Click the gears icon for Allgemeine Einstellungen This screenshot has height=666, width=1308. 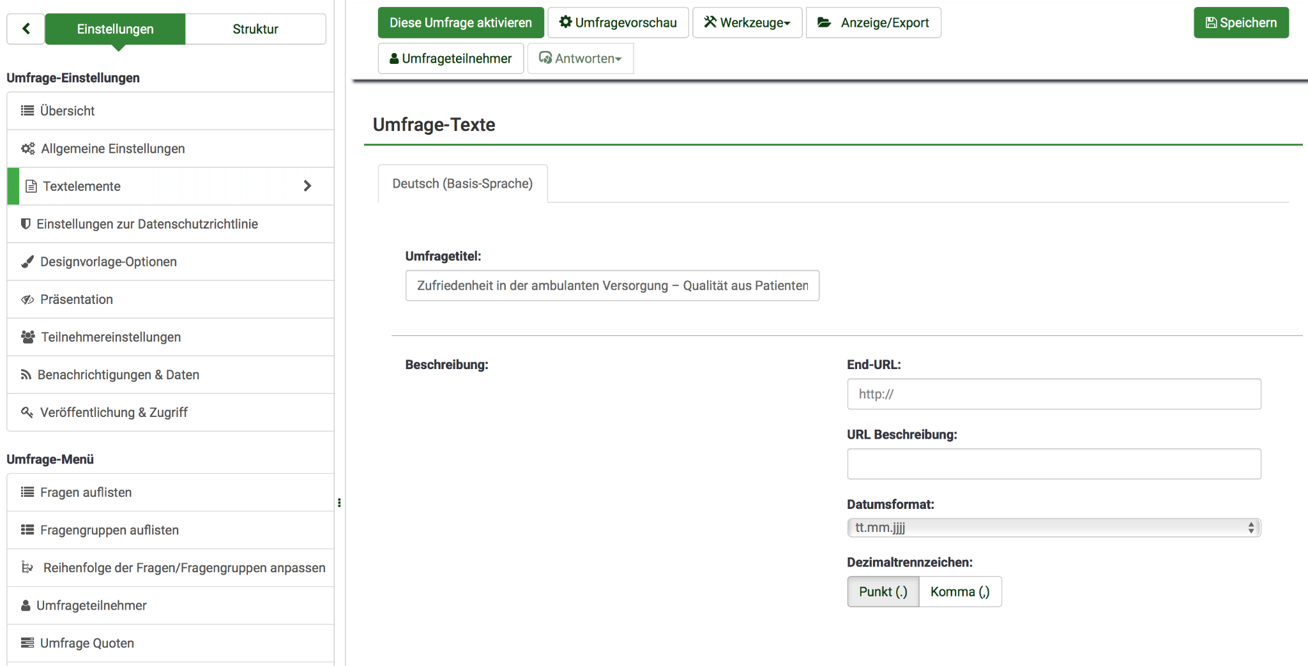(x=27, y=149)
